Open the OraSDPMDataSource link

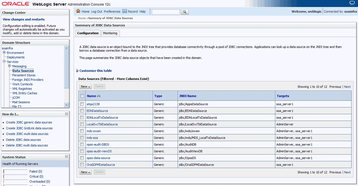tap(101, 165)
